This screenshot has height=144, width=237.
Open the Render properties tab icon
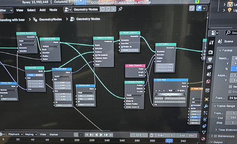point(210,52)
